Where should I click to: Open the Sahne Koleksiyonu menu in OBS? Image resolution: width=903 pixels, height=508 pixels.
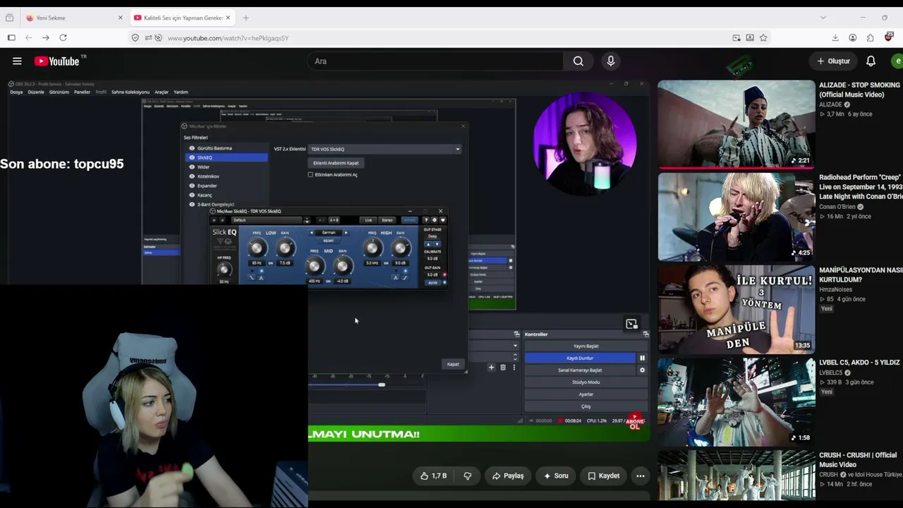(131, 92)
